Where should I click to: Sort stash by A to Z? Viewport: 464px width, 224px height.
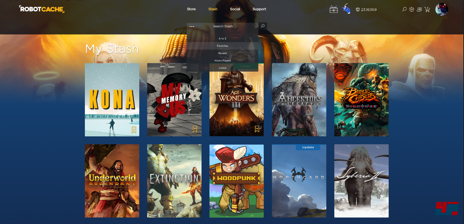coord(222,39)
